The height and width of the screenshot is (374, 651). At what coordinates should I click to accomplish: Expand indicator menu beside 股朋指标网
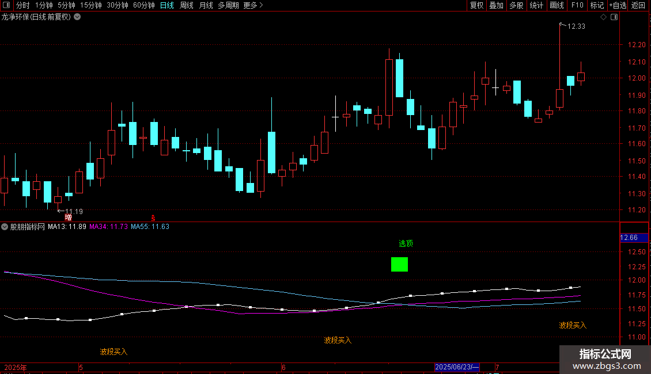[5, 227]
